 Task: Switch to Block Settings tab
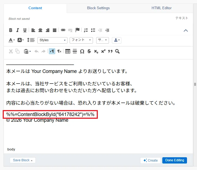pyautogui.click(x=98, y=8)
